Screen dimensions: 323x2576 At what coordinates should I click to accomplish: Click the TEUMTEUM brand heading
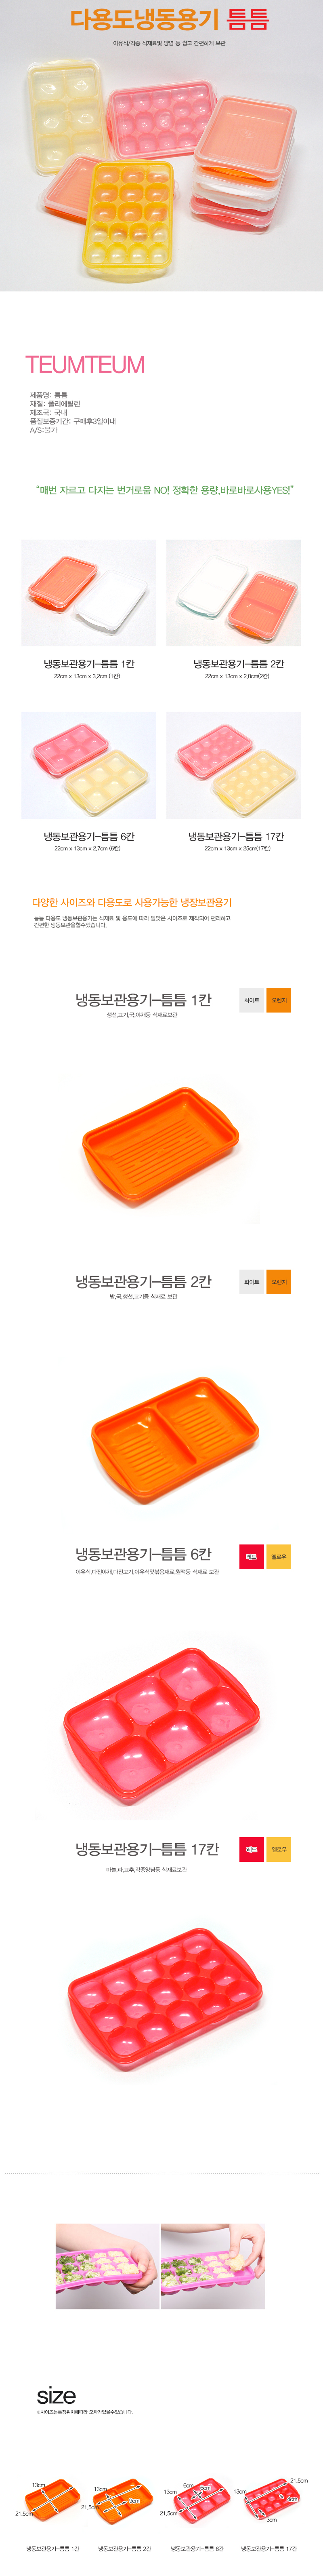[85, 365]
